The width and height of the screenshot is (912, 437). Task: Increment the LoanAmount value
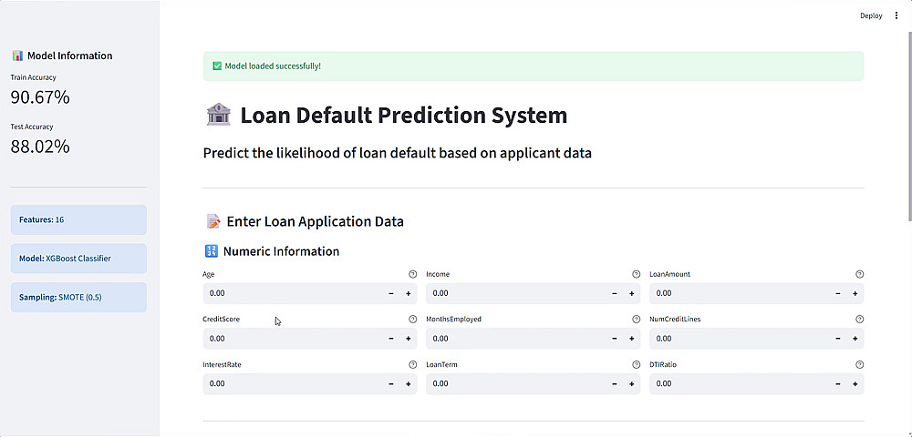tap(855, 293)
